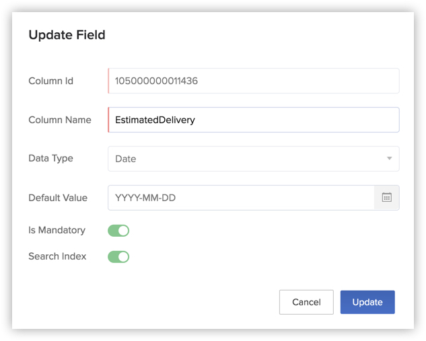Image resolution: width=426 pixels, height=341 pixels.
Task: Click the Search Index label text
Action: point(57,256)
